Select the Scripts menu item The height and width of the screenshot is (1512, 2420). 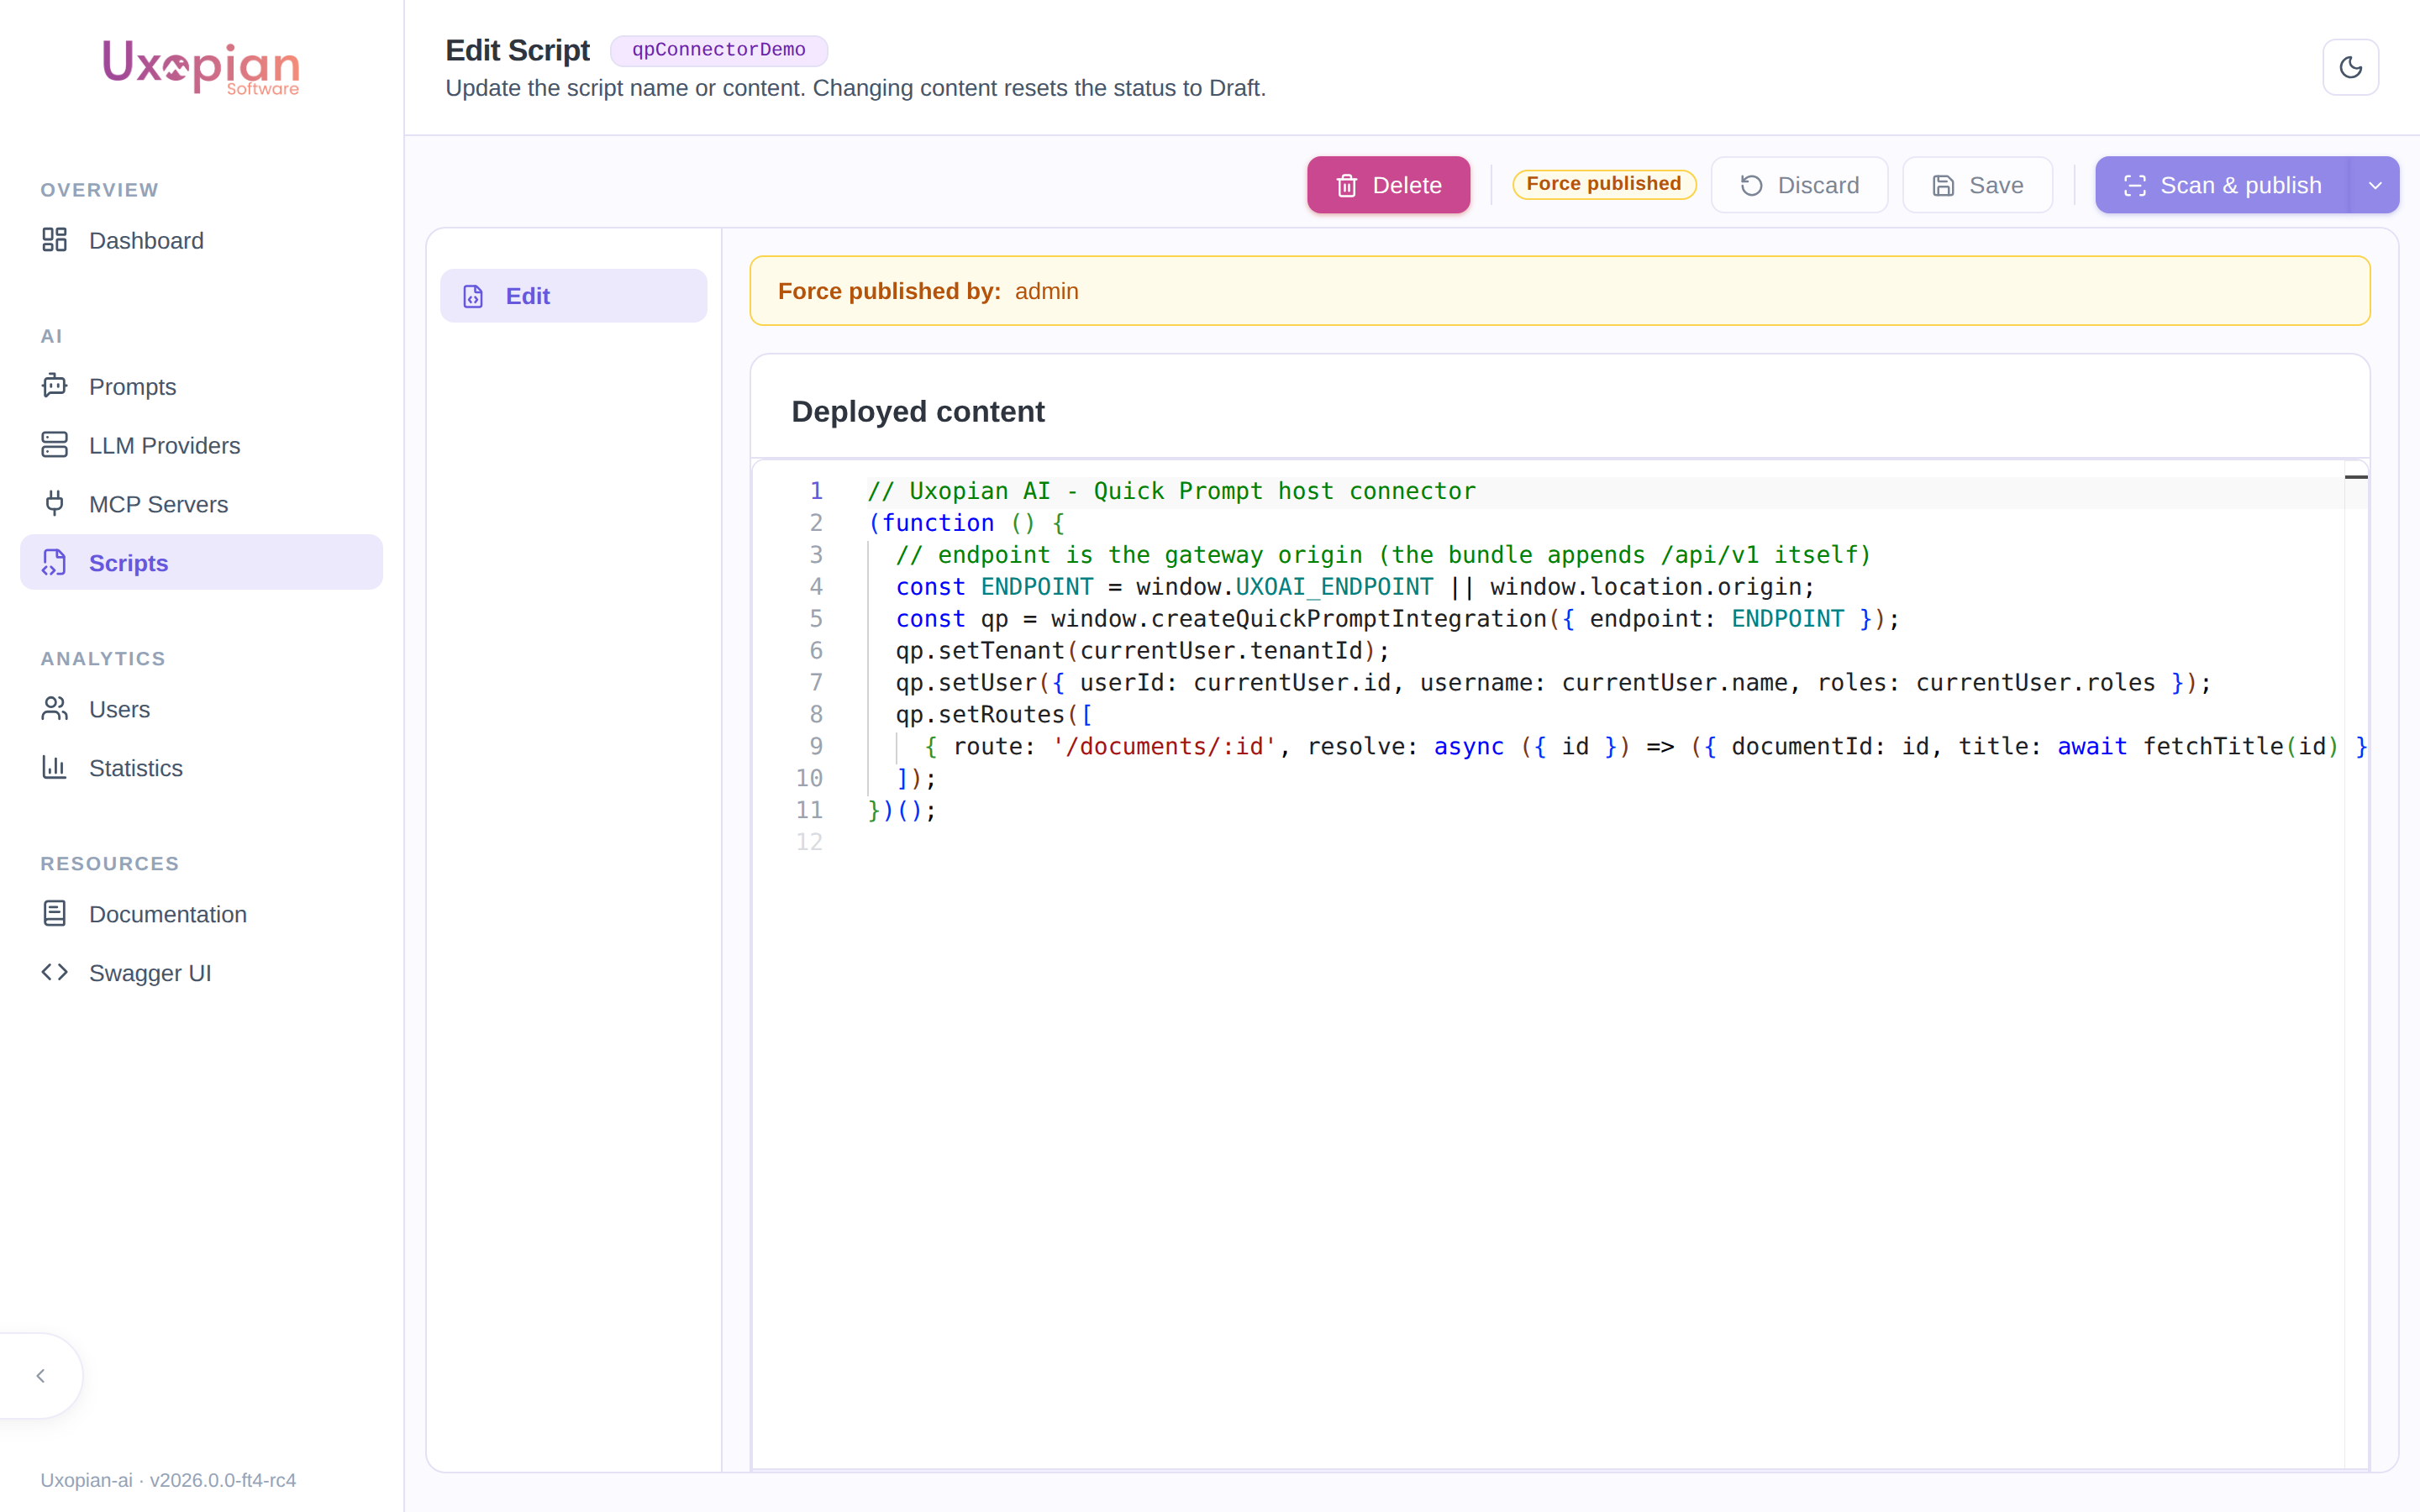pos(201,562)
